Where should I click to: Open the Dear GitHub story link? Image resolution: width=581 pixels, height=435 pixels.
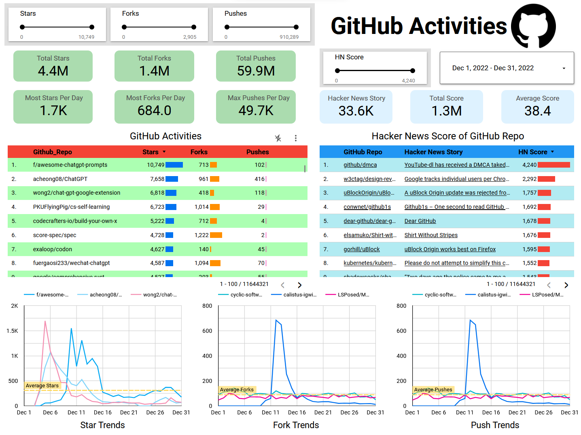[x=420, y=221]
